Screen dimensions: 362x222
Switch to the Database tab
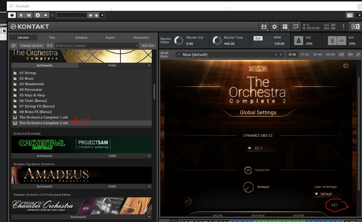pyautogui.click(x=81, y=38)
